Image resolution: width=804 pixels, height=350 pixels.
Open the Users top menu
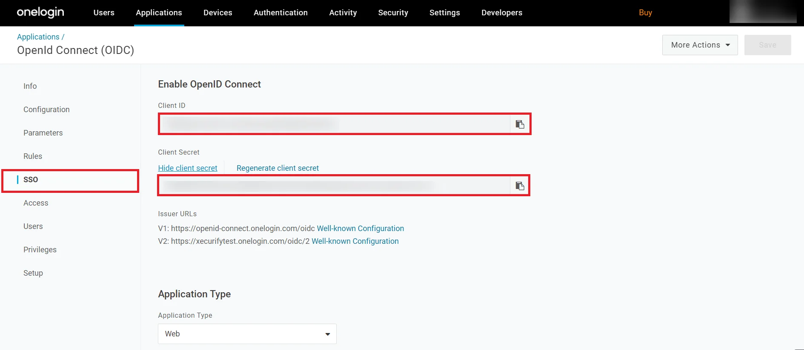coord(104,13)
